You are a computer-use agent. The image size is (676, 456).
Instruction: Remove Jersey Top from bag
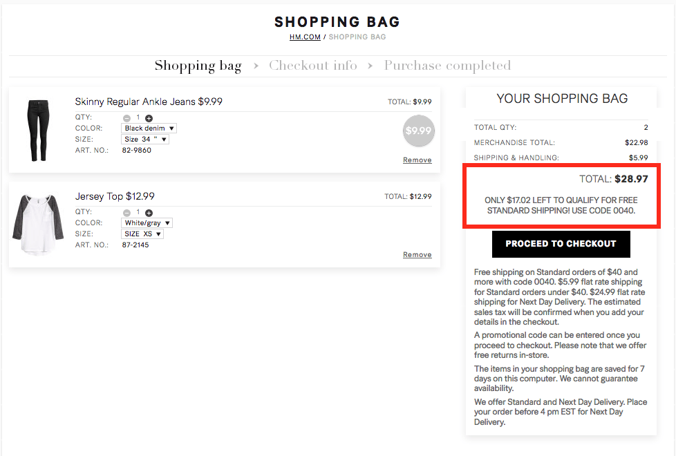(x=417, y=255)
